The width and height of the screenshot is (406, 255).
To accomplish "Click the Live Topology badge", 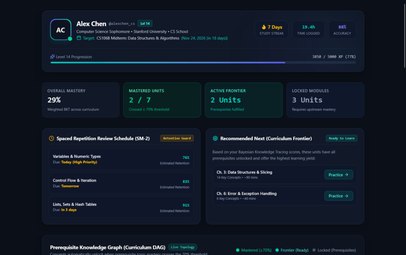I will 182,247.
